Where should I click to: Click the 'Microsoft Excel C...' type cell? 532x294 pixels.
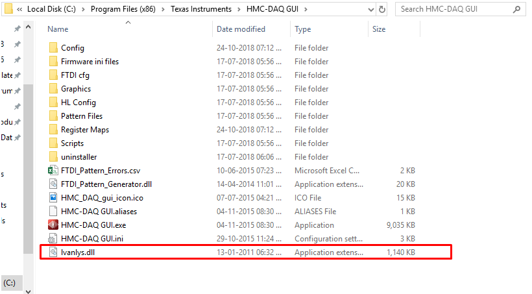coord(327,171)
